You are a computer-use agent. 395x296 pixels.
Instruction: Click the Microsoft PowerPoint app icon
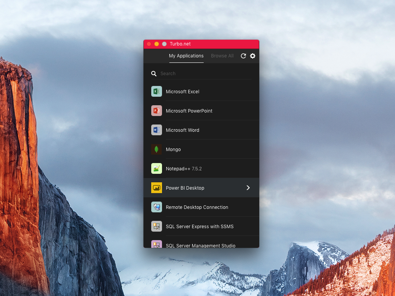pyautogui.click(x=156, y=111)
